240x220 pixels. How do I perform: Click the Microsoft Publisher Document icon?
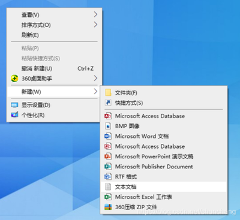coord(108,167)
